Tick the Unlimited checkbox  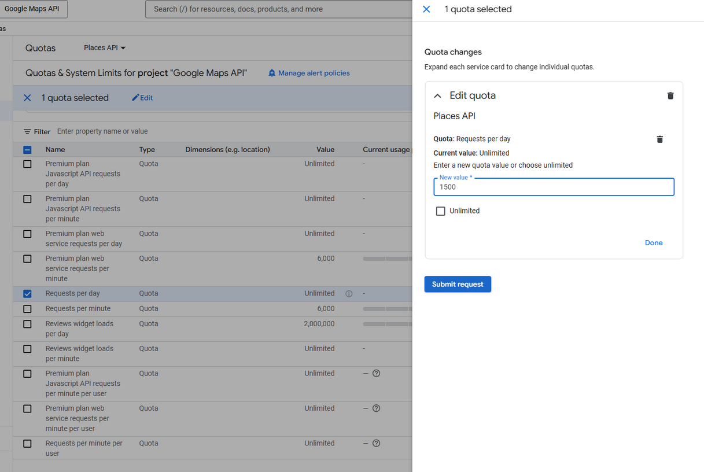click(441, 211)
